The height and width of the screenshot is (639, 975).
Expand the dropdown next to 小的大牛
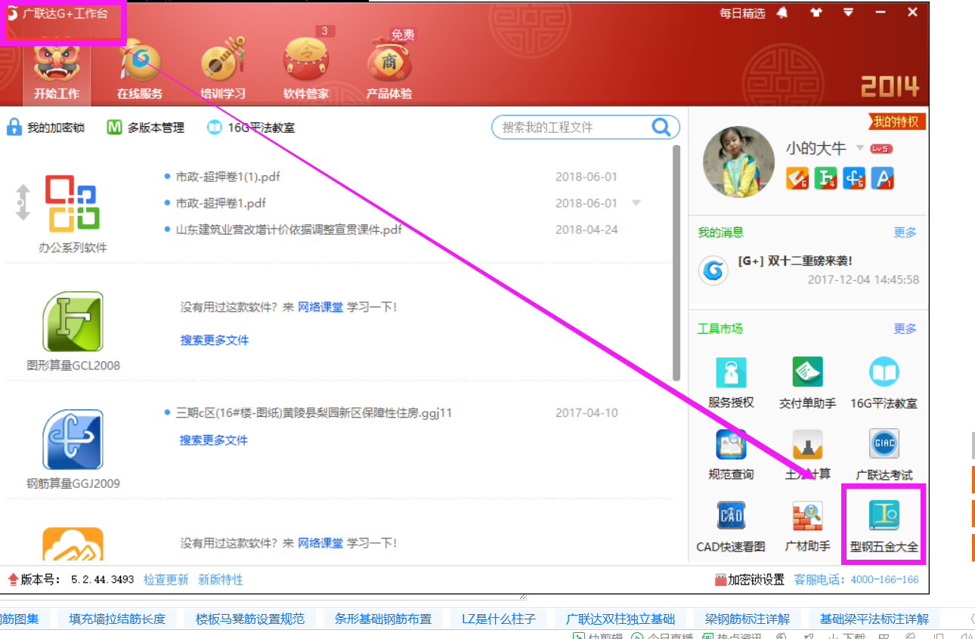pos(859,149)
